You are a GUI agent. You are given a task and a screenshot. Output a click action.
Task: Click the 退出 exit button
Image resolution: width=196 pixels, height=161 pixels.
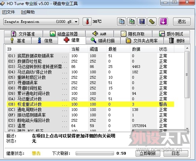coord(181,22)
